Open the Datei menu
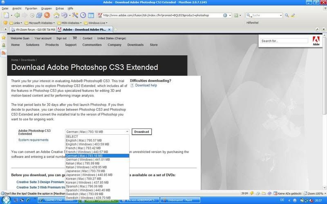 tap(5, 9)
